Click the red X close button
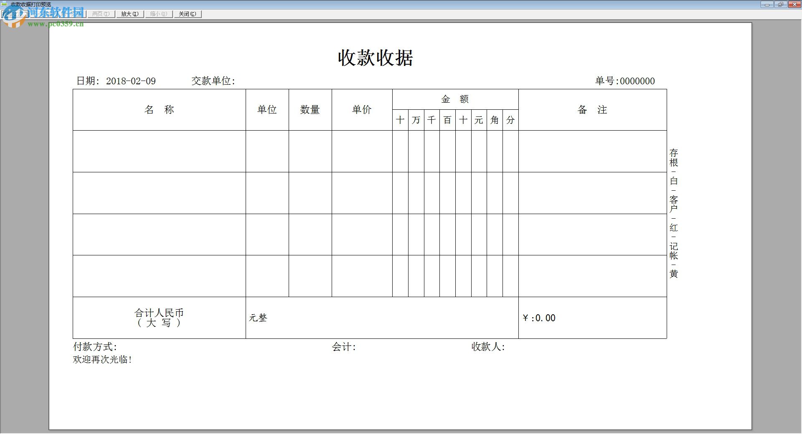Image resolution: width=802 pixels, height=434 pixels. tap(794, 4)
